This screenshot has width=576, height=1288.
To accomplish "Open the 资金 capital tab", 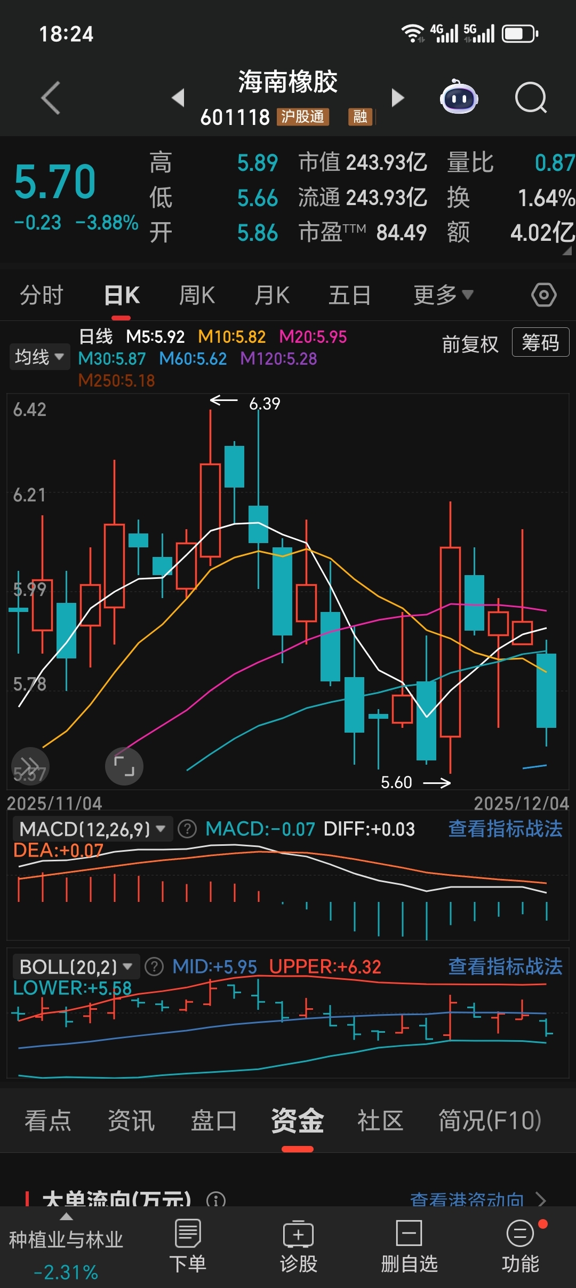I will click(x=297, y=1120).
